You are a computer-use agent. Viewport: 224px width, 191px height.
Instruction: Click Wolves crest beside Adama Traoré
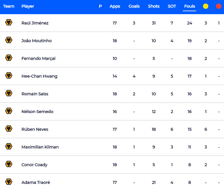[x=9, y=182]
